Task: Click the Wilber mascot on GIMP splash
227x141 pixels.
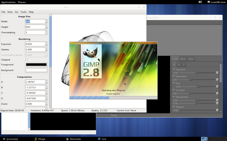Action: [91, 54]
